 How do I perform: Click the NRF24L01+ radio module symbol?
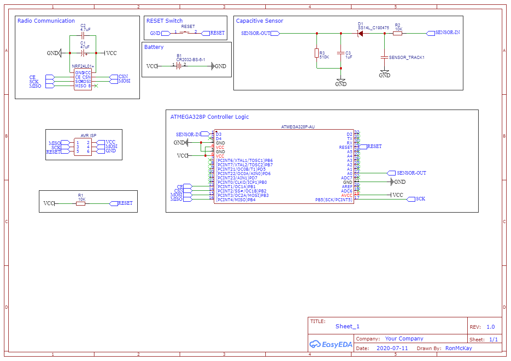(83, 79)
